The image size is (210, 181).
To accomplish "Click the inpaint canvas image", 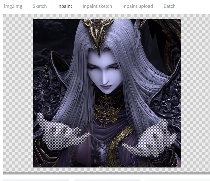I will click(x=107, y=93).
